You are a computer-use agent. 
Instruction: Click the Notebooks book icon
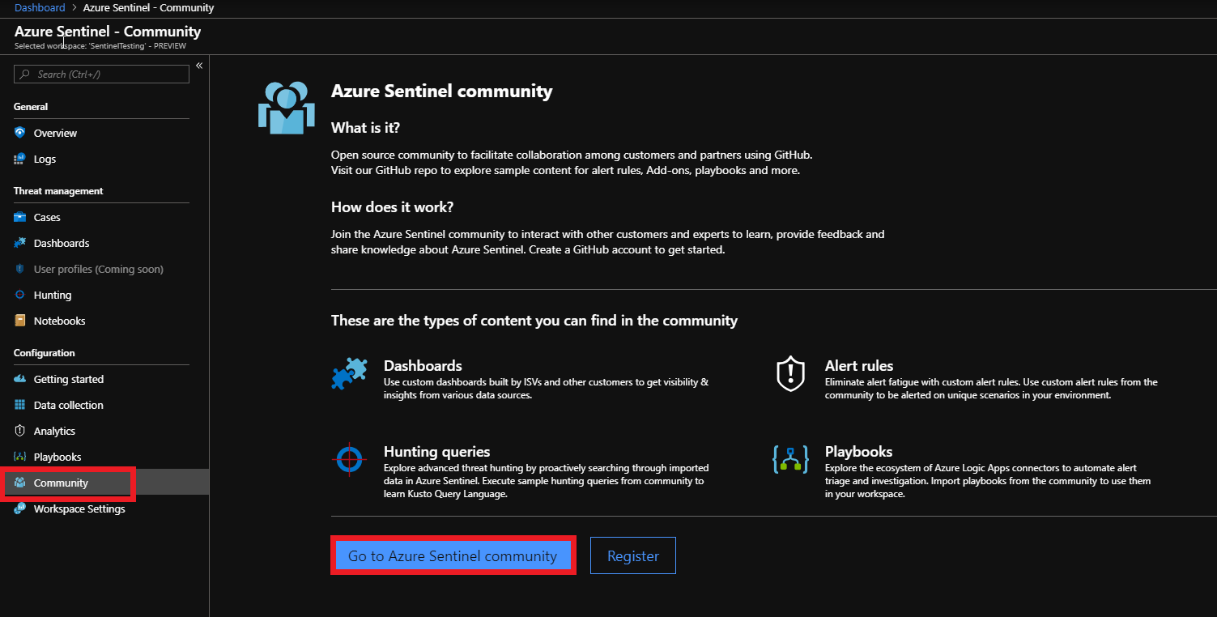click(x=20, y=321)
